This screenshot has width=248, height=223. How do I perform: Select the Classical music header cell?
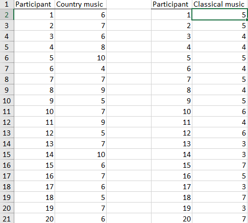click(x=220, y=4)
